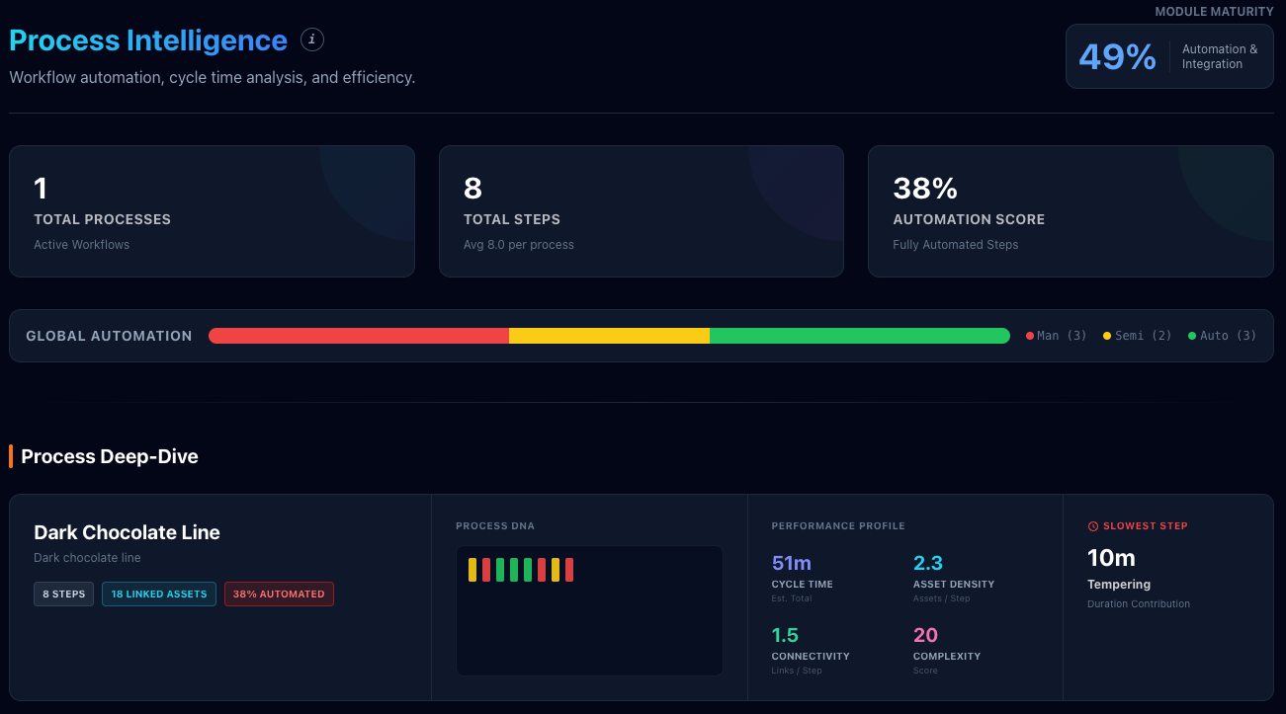
Task: Open the Dark Chocolate Line process details
Action: (127, 532)
